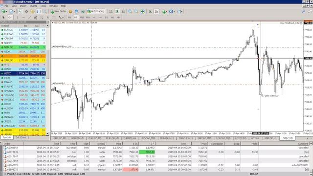
Task: Open the USDCAD,M15 chart tab
Action: [148, 138]
